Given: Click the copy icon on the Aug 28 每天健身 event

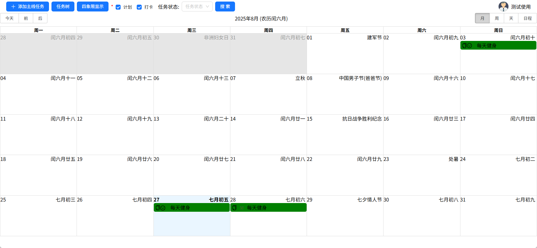Looking at the screenshot, I should pyautogui.click(x=234, y=208).
